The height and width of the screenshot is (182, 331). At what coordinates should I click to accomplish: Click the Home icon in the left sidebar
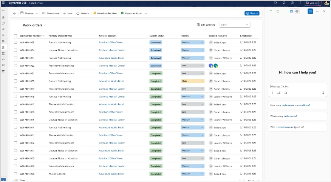coord(3,17)
